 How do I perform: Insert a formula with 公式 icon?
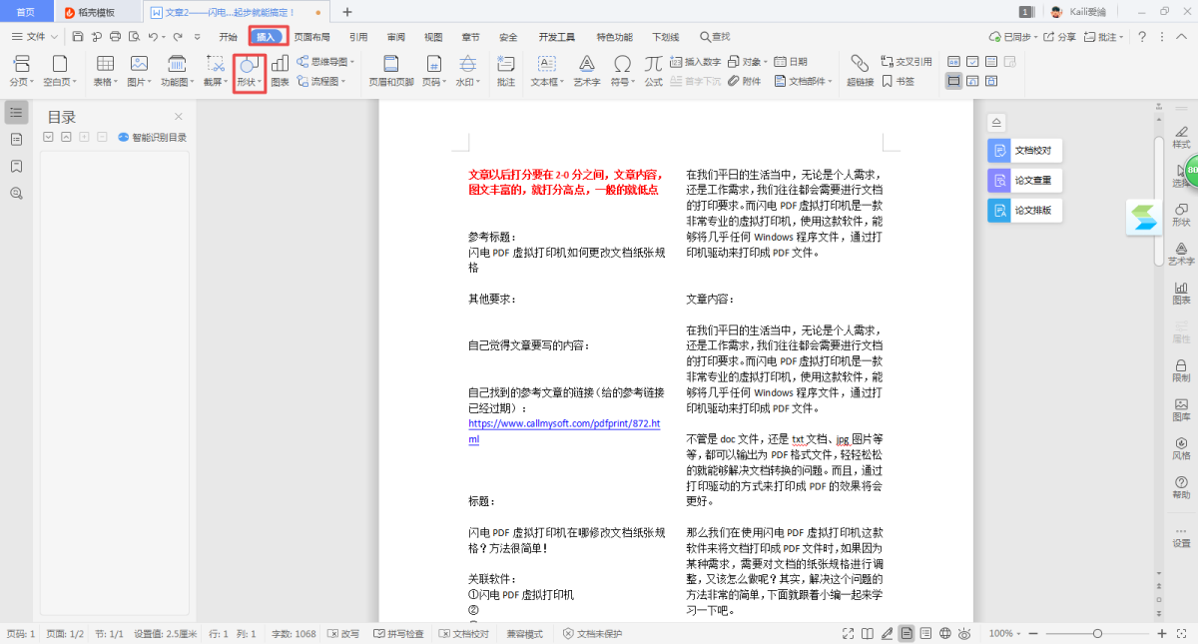pos(653,71)
